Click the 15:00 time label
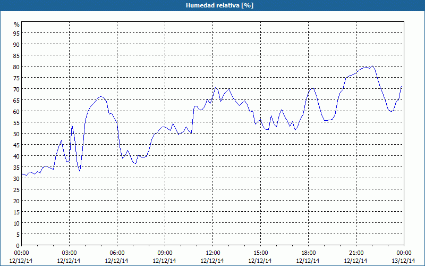This screenshot has height=266, width=425. [260, 253]
